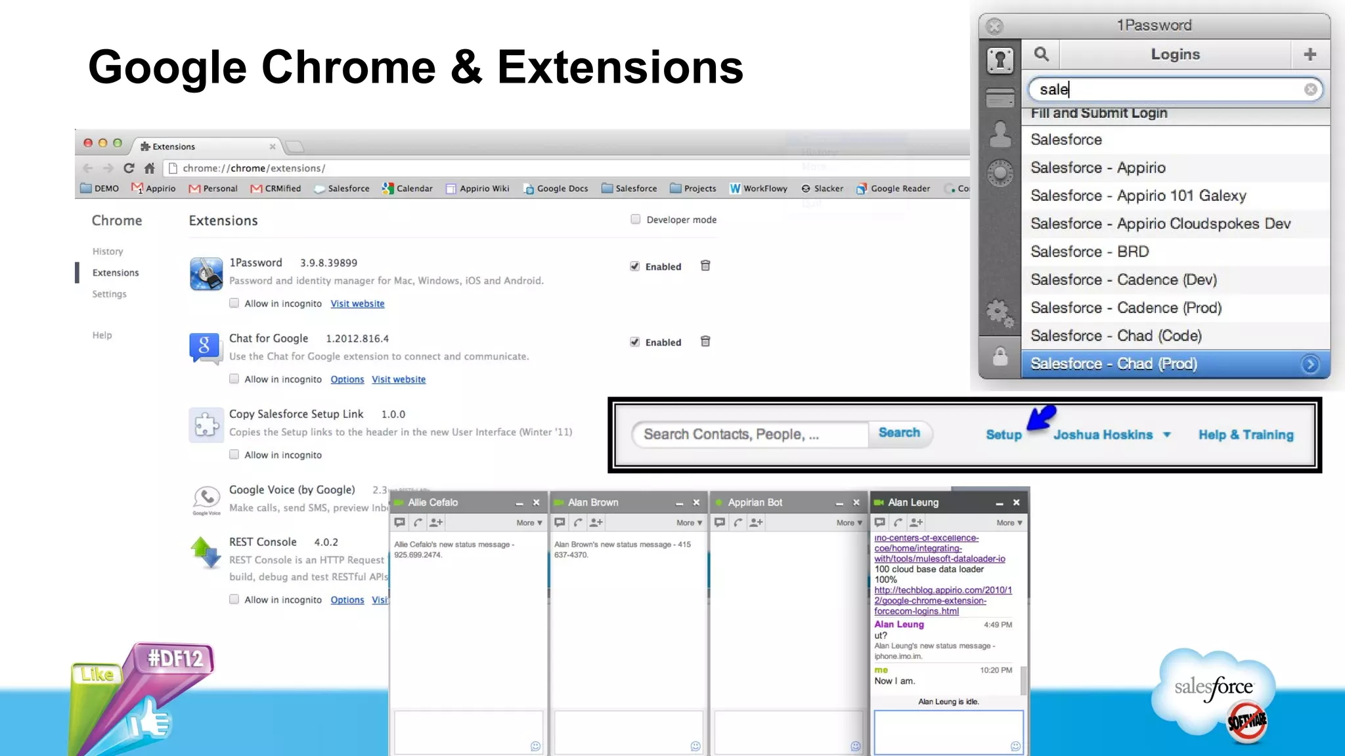Add a new login with plus button

pos(1310,54)
